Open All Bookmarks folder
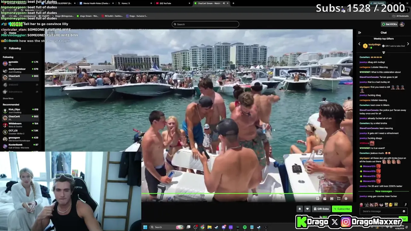The width and height of the screenshot is (411, 231). (x=401, y=16)
